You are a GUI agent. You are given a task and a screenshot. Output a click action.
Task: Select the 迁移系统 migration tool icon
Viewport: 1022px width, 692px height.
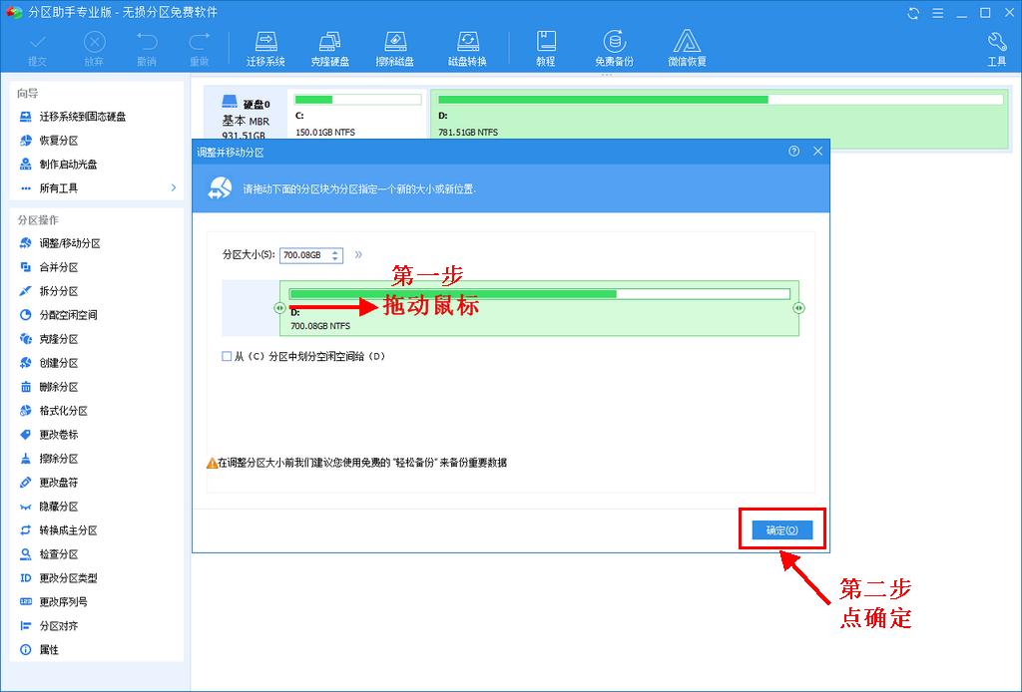[x=265, y=47]
